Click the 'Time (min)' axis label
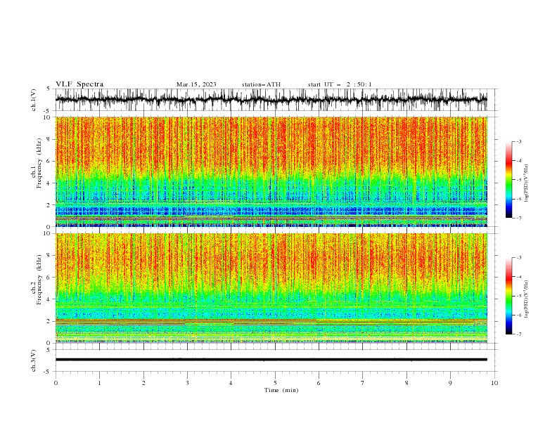Viewport: 557px width, 430px height. [281, 390]
